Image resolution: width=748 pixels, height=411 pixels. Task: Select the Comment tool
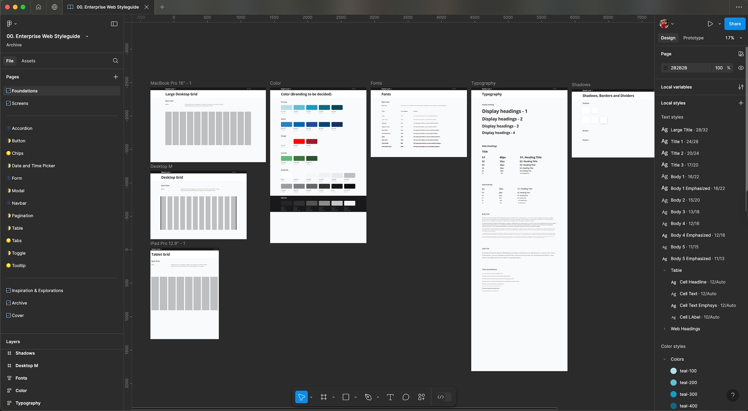(x=406, y=397)
